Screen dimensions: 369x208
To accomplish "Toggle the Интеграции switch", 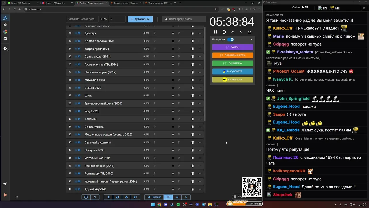I will (x=231, y=40).
